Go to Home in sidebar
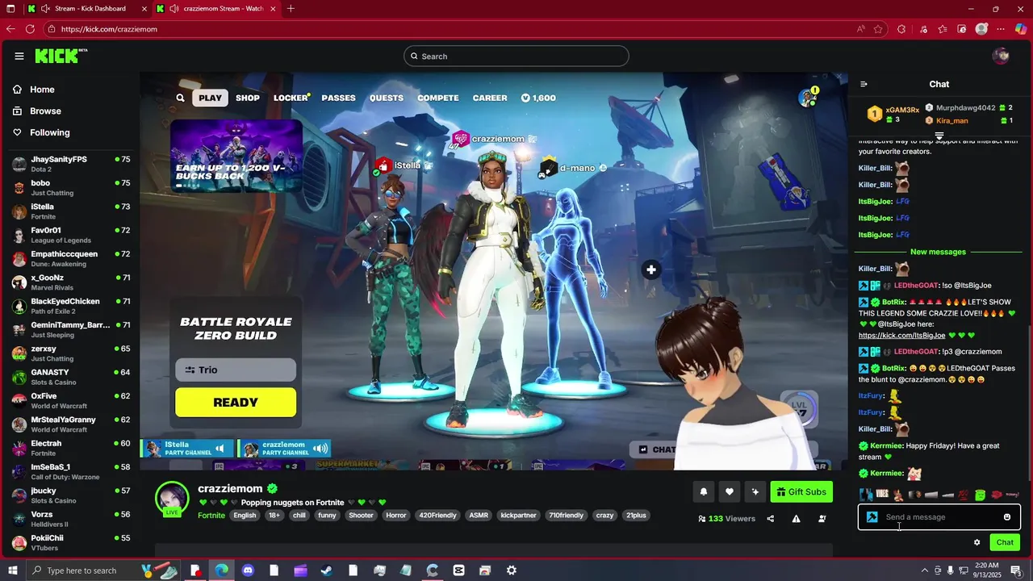The height and width of the screenshot is (581, 1033). pos(42,90)
